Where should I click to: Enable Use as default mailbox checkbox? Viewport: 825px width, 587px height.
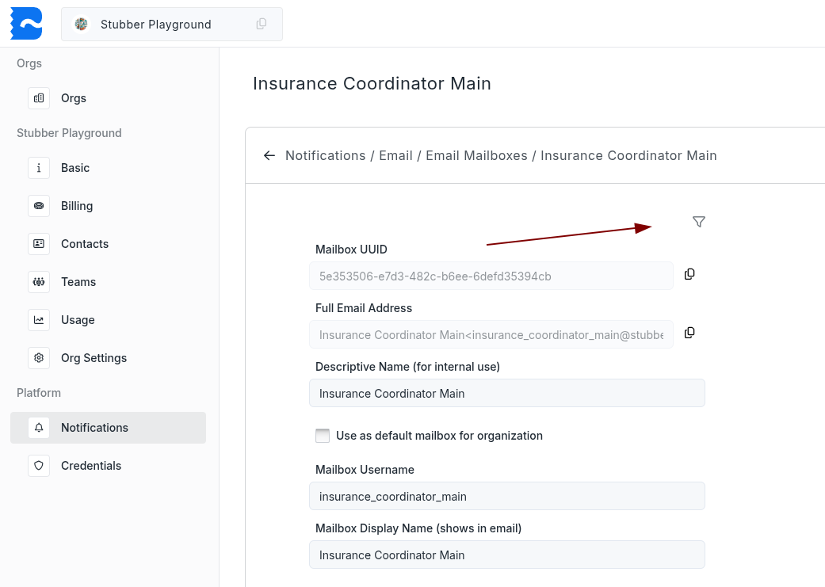coord(323,436)
